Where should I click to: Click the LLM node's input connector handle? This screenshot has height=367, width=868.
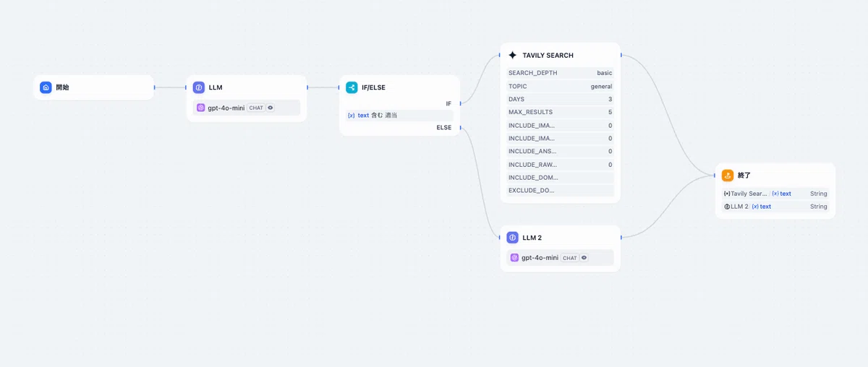tap(187, 87)
